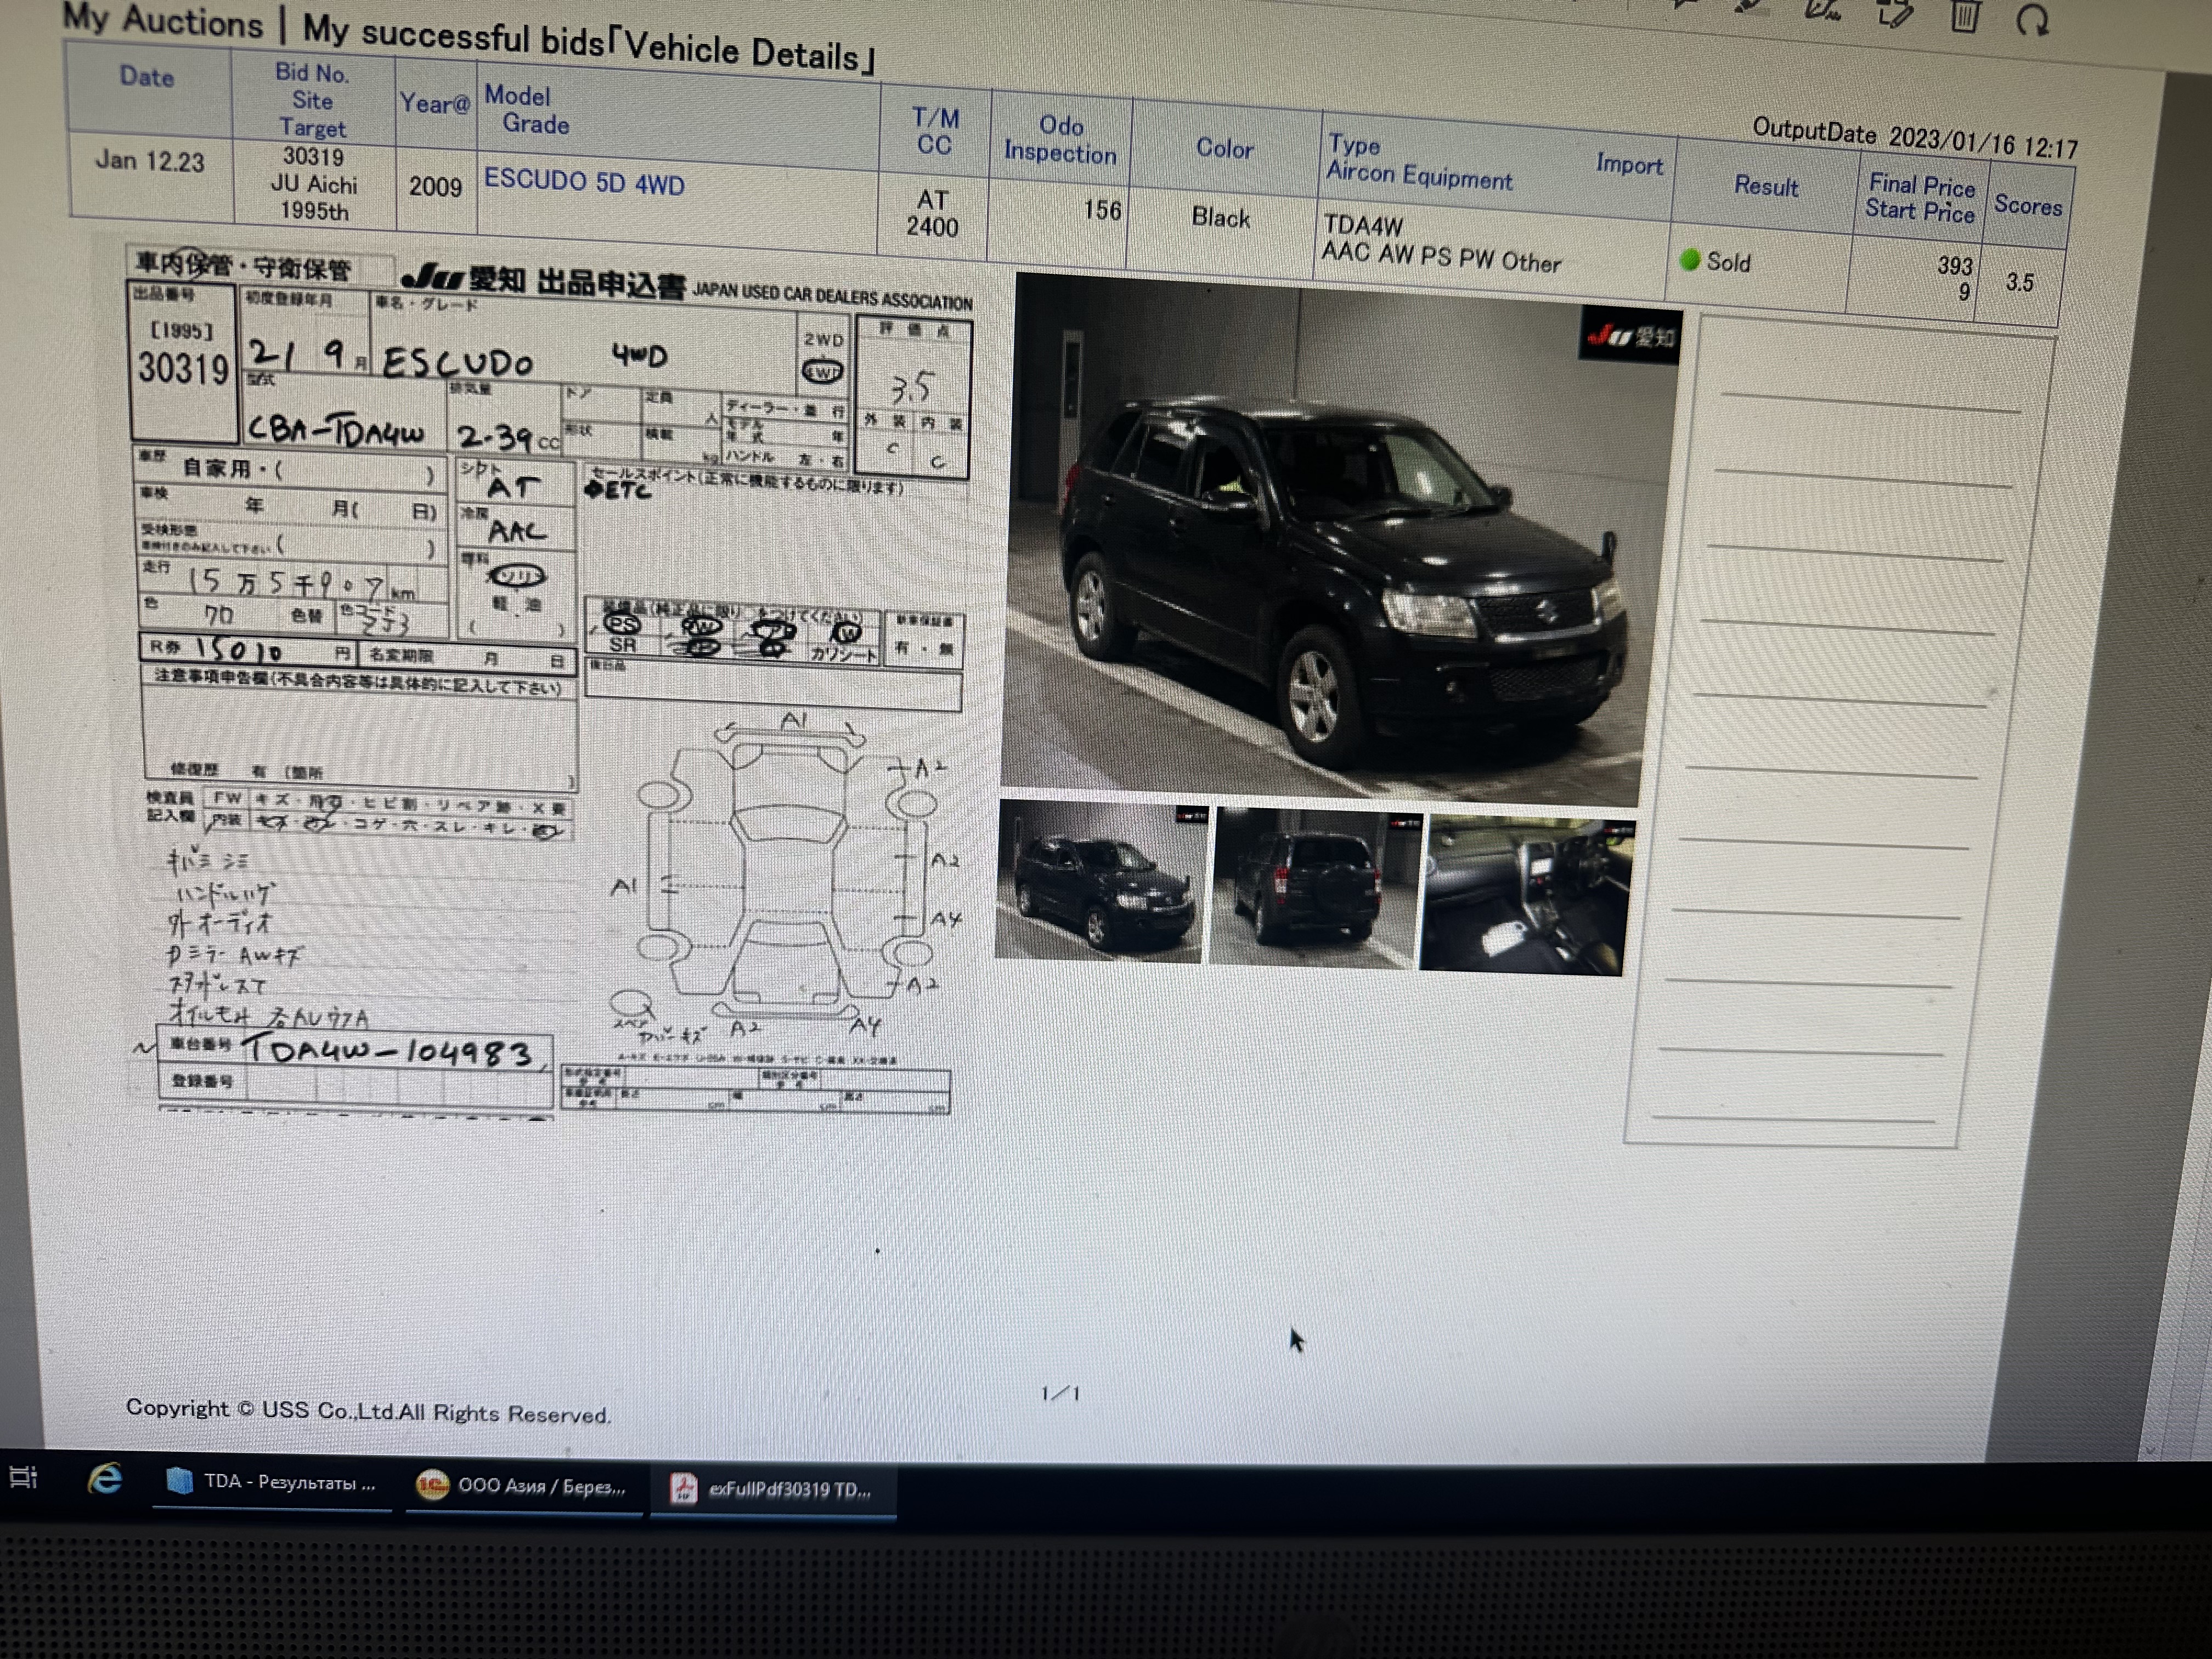This screenshot has width=2212, height=1659.
Task: Switch to the exFullPdf30319 PDF window
Action: coord(772,1489)
